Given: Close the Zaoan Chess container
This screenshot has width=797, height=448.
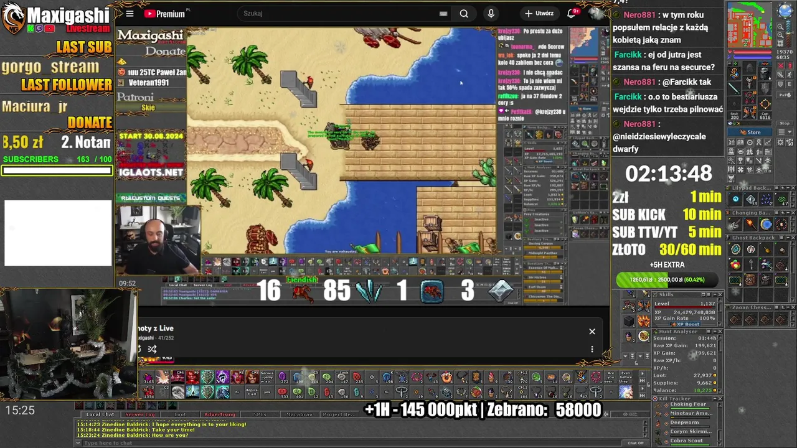Looking at the screenshot, I should pos(793,307).
